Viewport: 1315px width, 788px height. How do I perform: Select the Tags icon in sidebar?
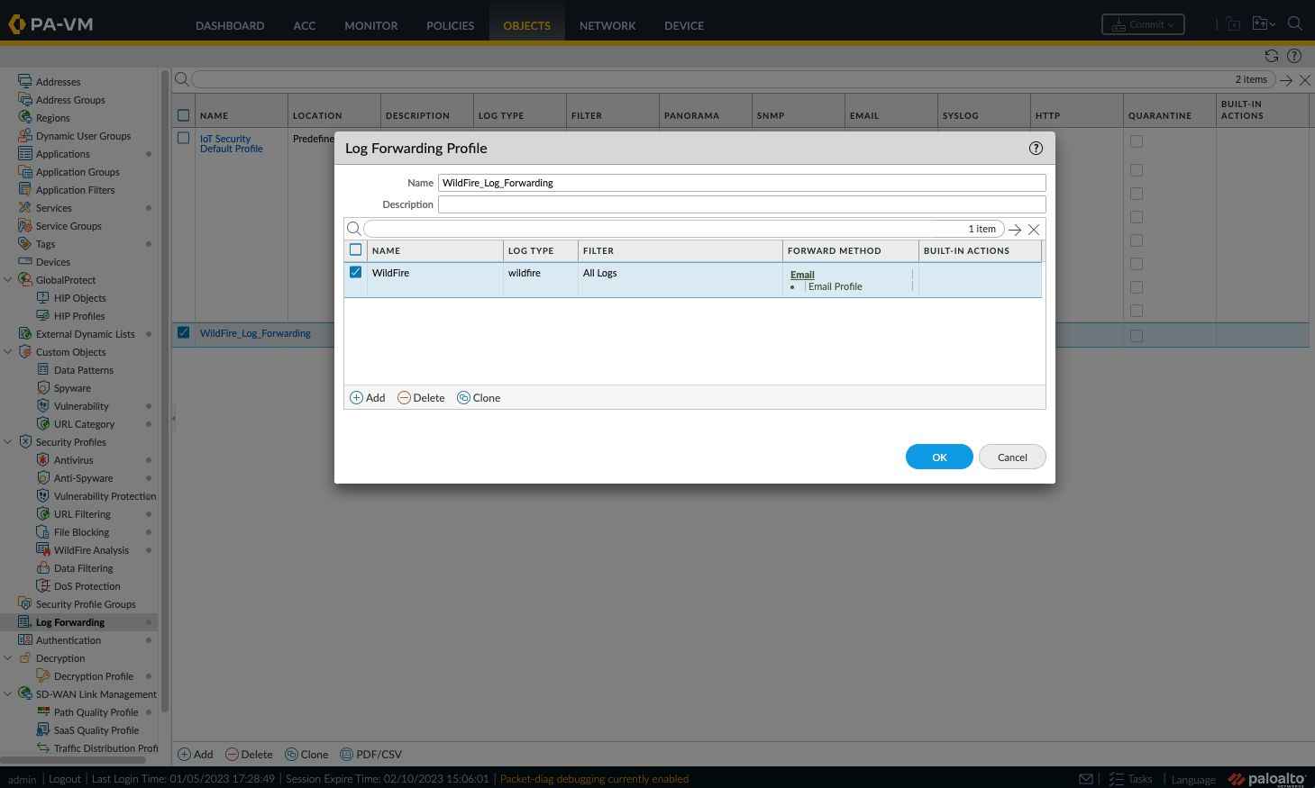25,243
